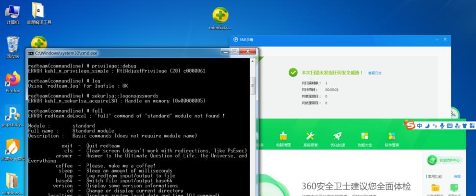Open the 安全防护中心 button in 360安全卫士
Screen dimensions: 476x196
(444, 160)
